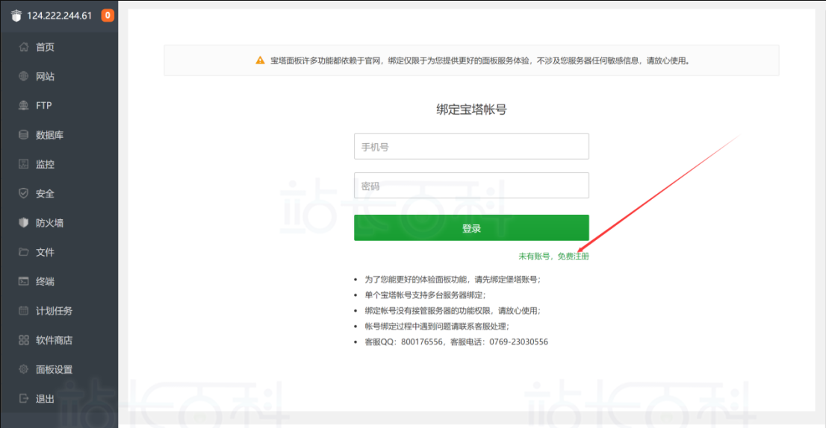Click the globe icon beside 网站
The image size is (826, 428).
(x=24, y=76)
